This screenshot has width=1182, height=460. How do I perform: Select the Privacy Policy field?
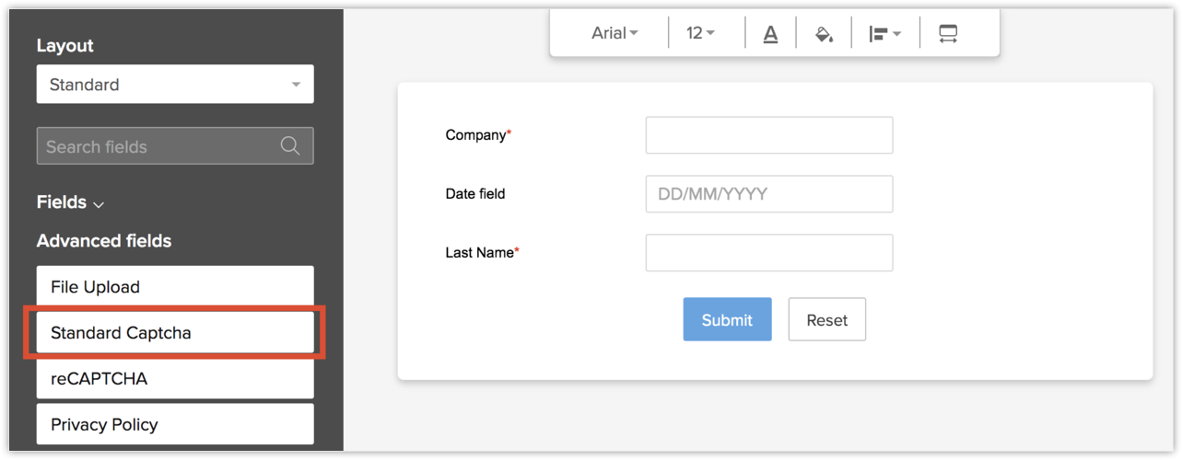coord(175,424)
